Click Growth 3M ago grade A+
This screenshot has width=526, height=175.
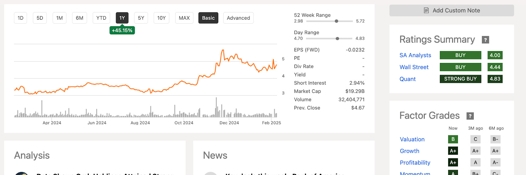click(x=475, y=151)
